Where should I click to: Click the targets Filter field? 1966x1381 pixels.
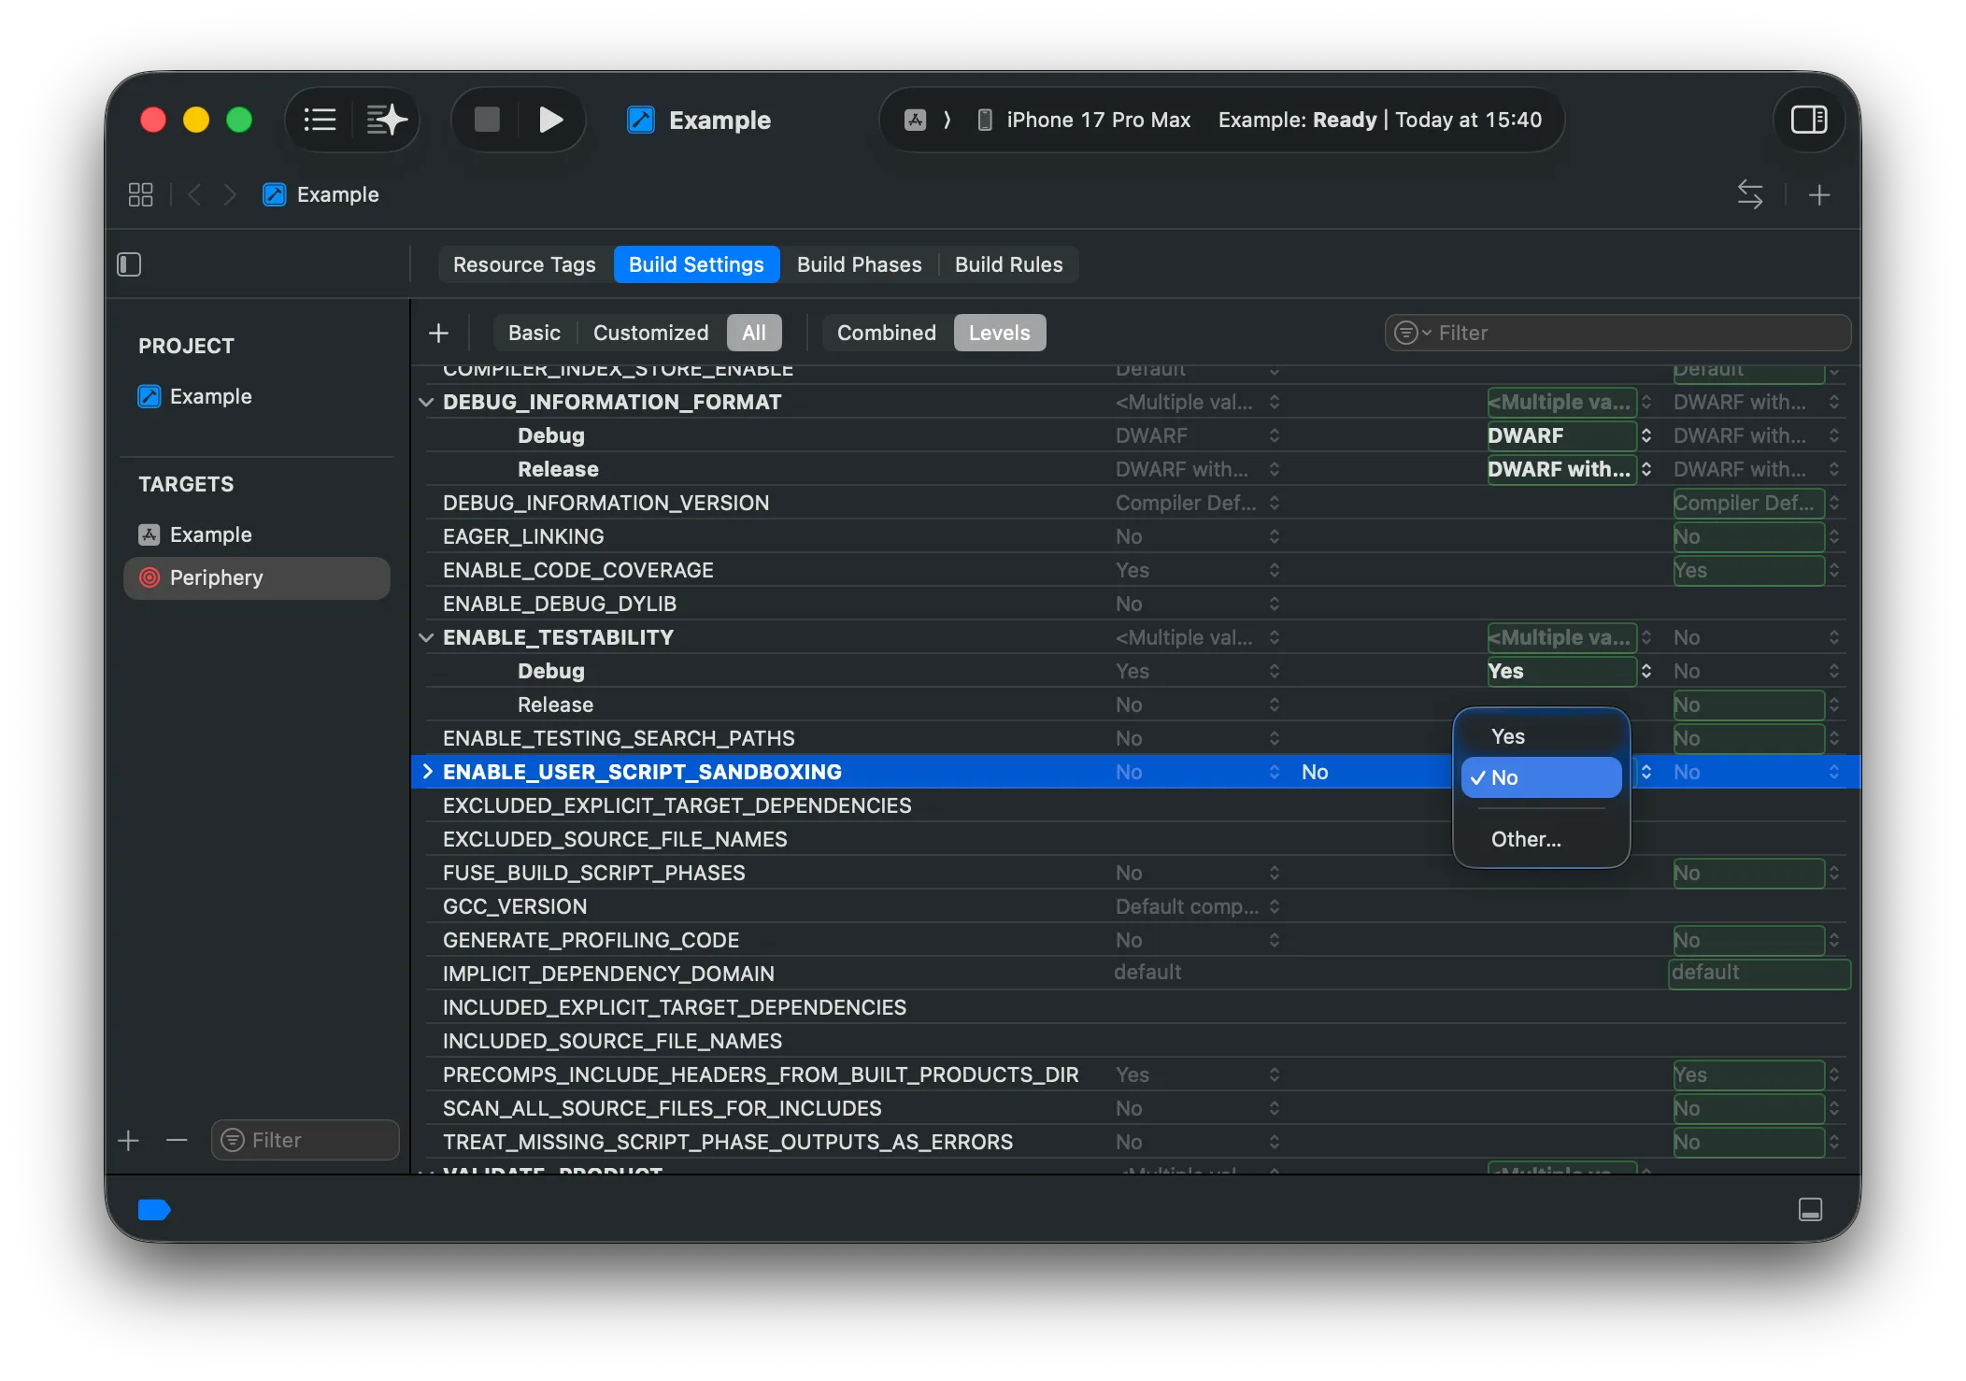(305, 1140)
